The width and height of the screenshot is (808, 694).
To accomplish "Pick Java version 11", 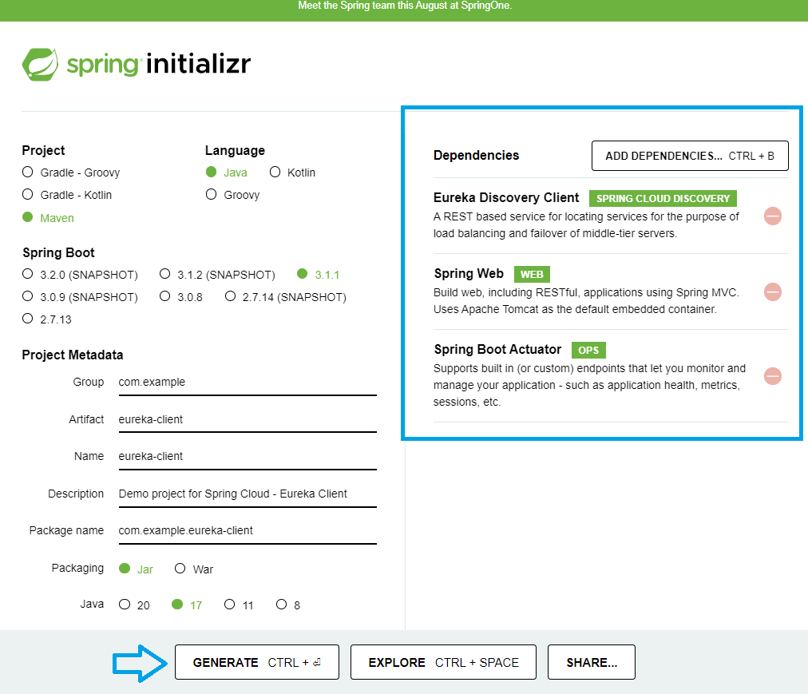I will [x=239, y=605].
